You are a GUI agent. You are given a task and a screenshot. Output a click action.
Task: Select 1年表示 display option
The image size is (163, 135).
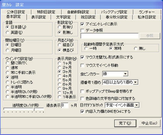click(67, 97)
